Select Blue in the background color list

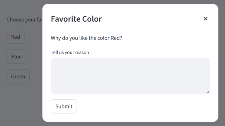pyautogui.click(x=16, y=57)
